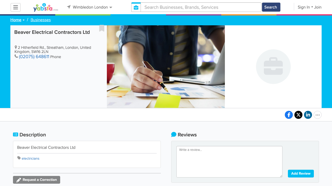Open more sharing options via ellipsis icon
This screenshot has height=186, width=332.
317,115
